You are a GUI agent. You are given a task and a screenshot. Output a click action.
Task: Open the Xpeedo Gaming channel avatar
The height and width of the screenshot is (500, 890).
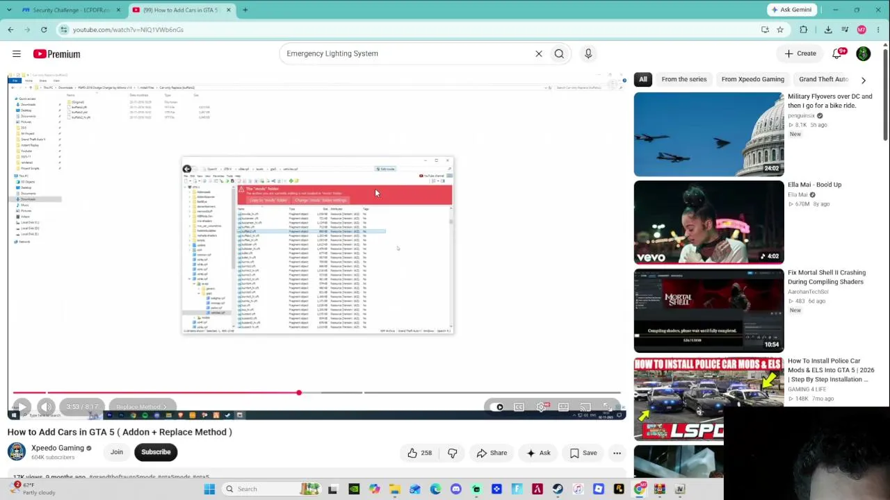17,451
